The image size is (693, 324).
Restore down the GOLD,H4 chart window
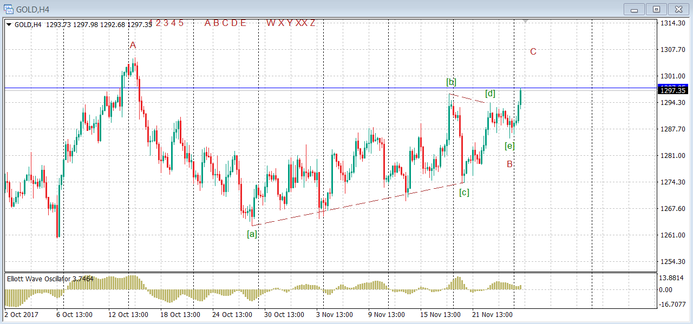656,9
